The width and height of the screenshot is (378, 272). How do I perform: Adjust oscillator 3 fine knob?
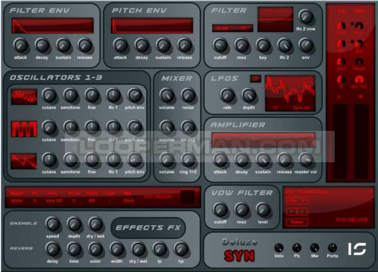coord(92,160)
